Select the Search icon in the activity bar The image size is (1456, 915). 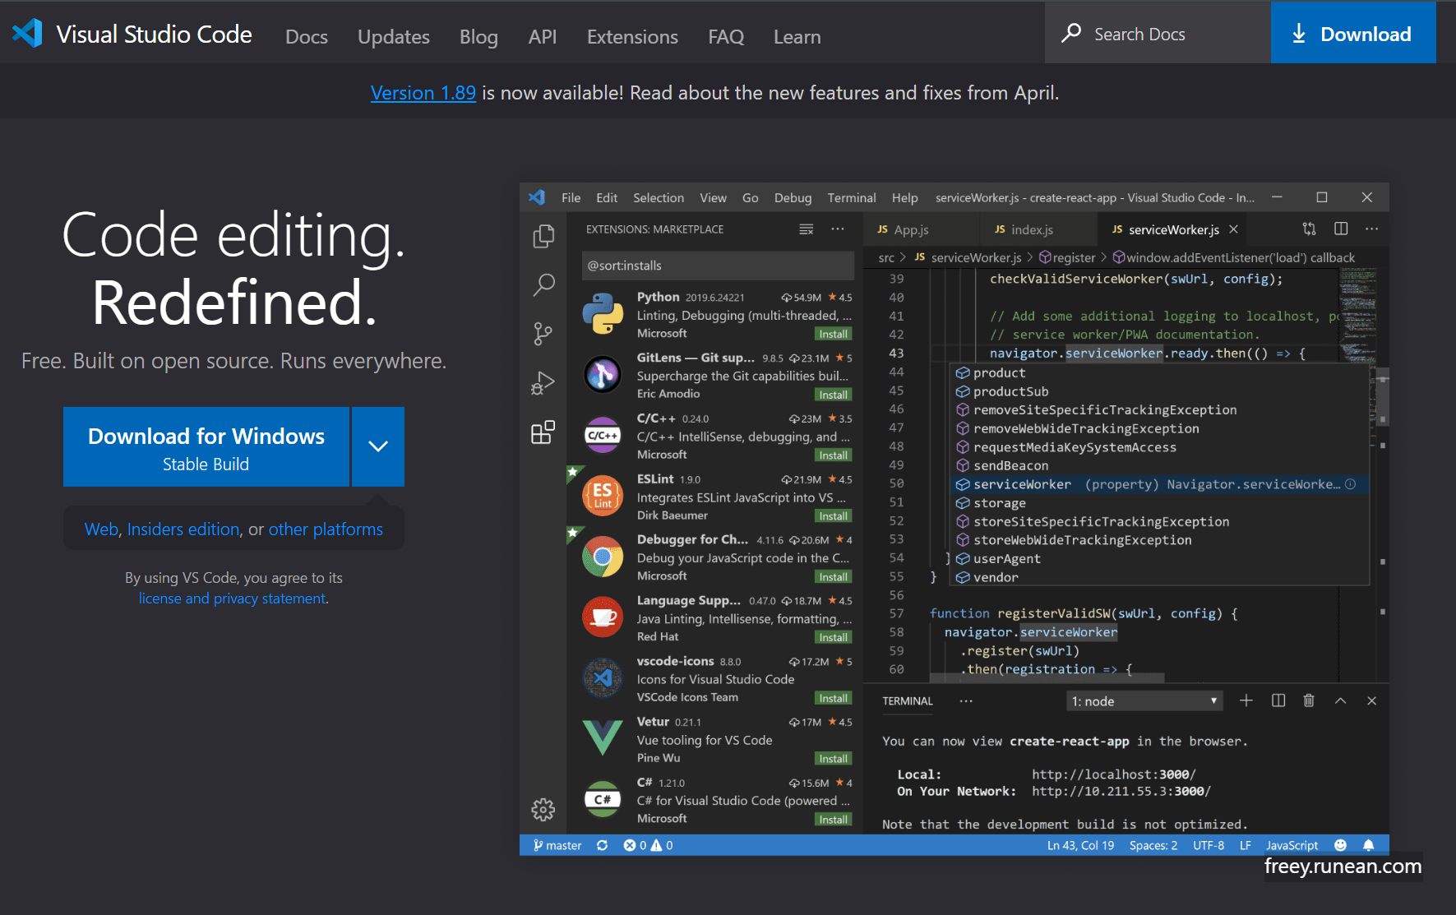click(543, 284)
